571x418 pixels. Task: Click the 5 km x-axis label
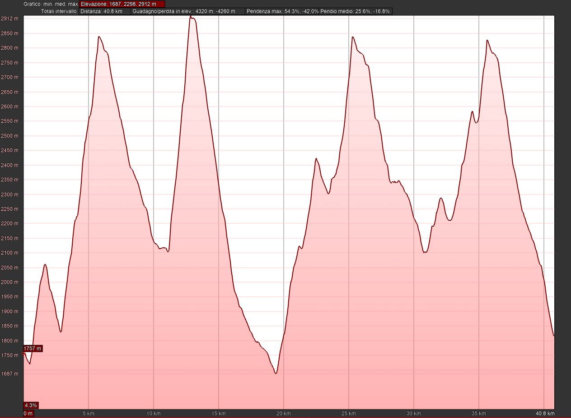89,413
